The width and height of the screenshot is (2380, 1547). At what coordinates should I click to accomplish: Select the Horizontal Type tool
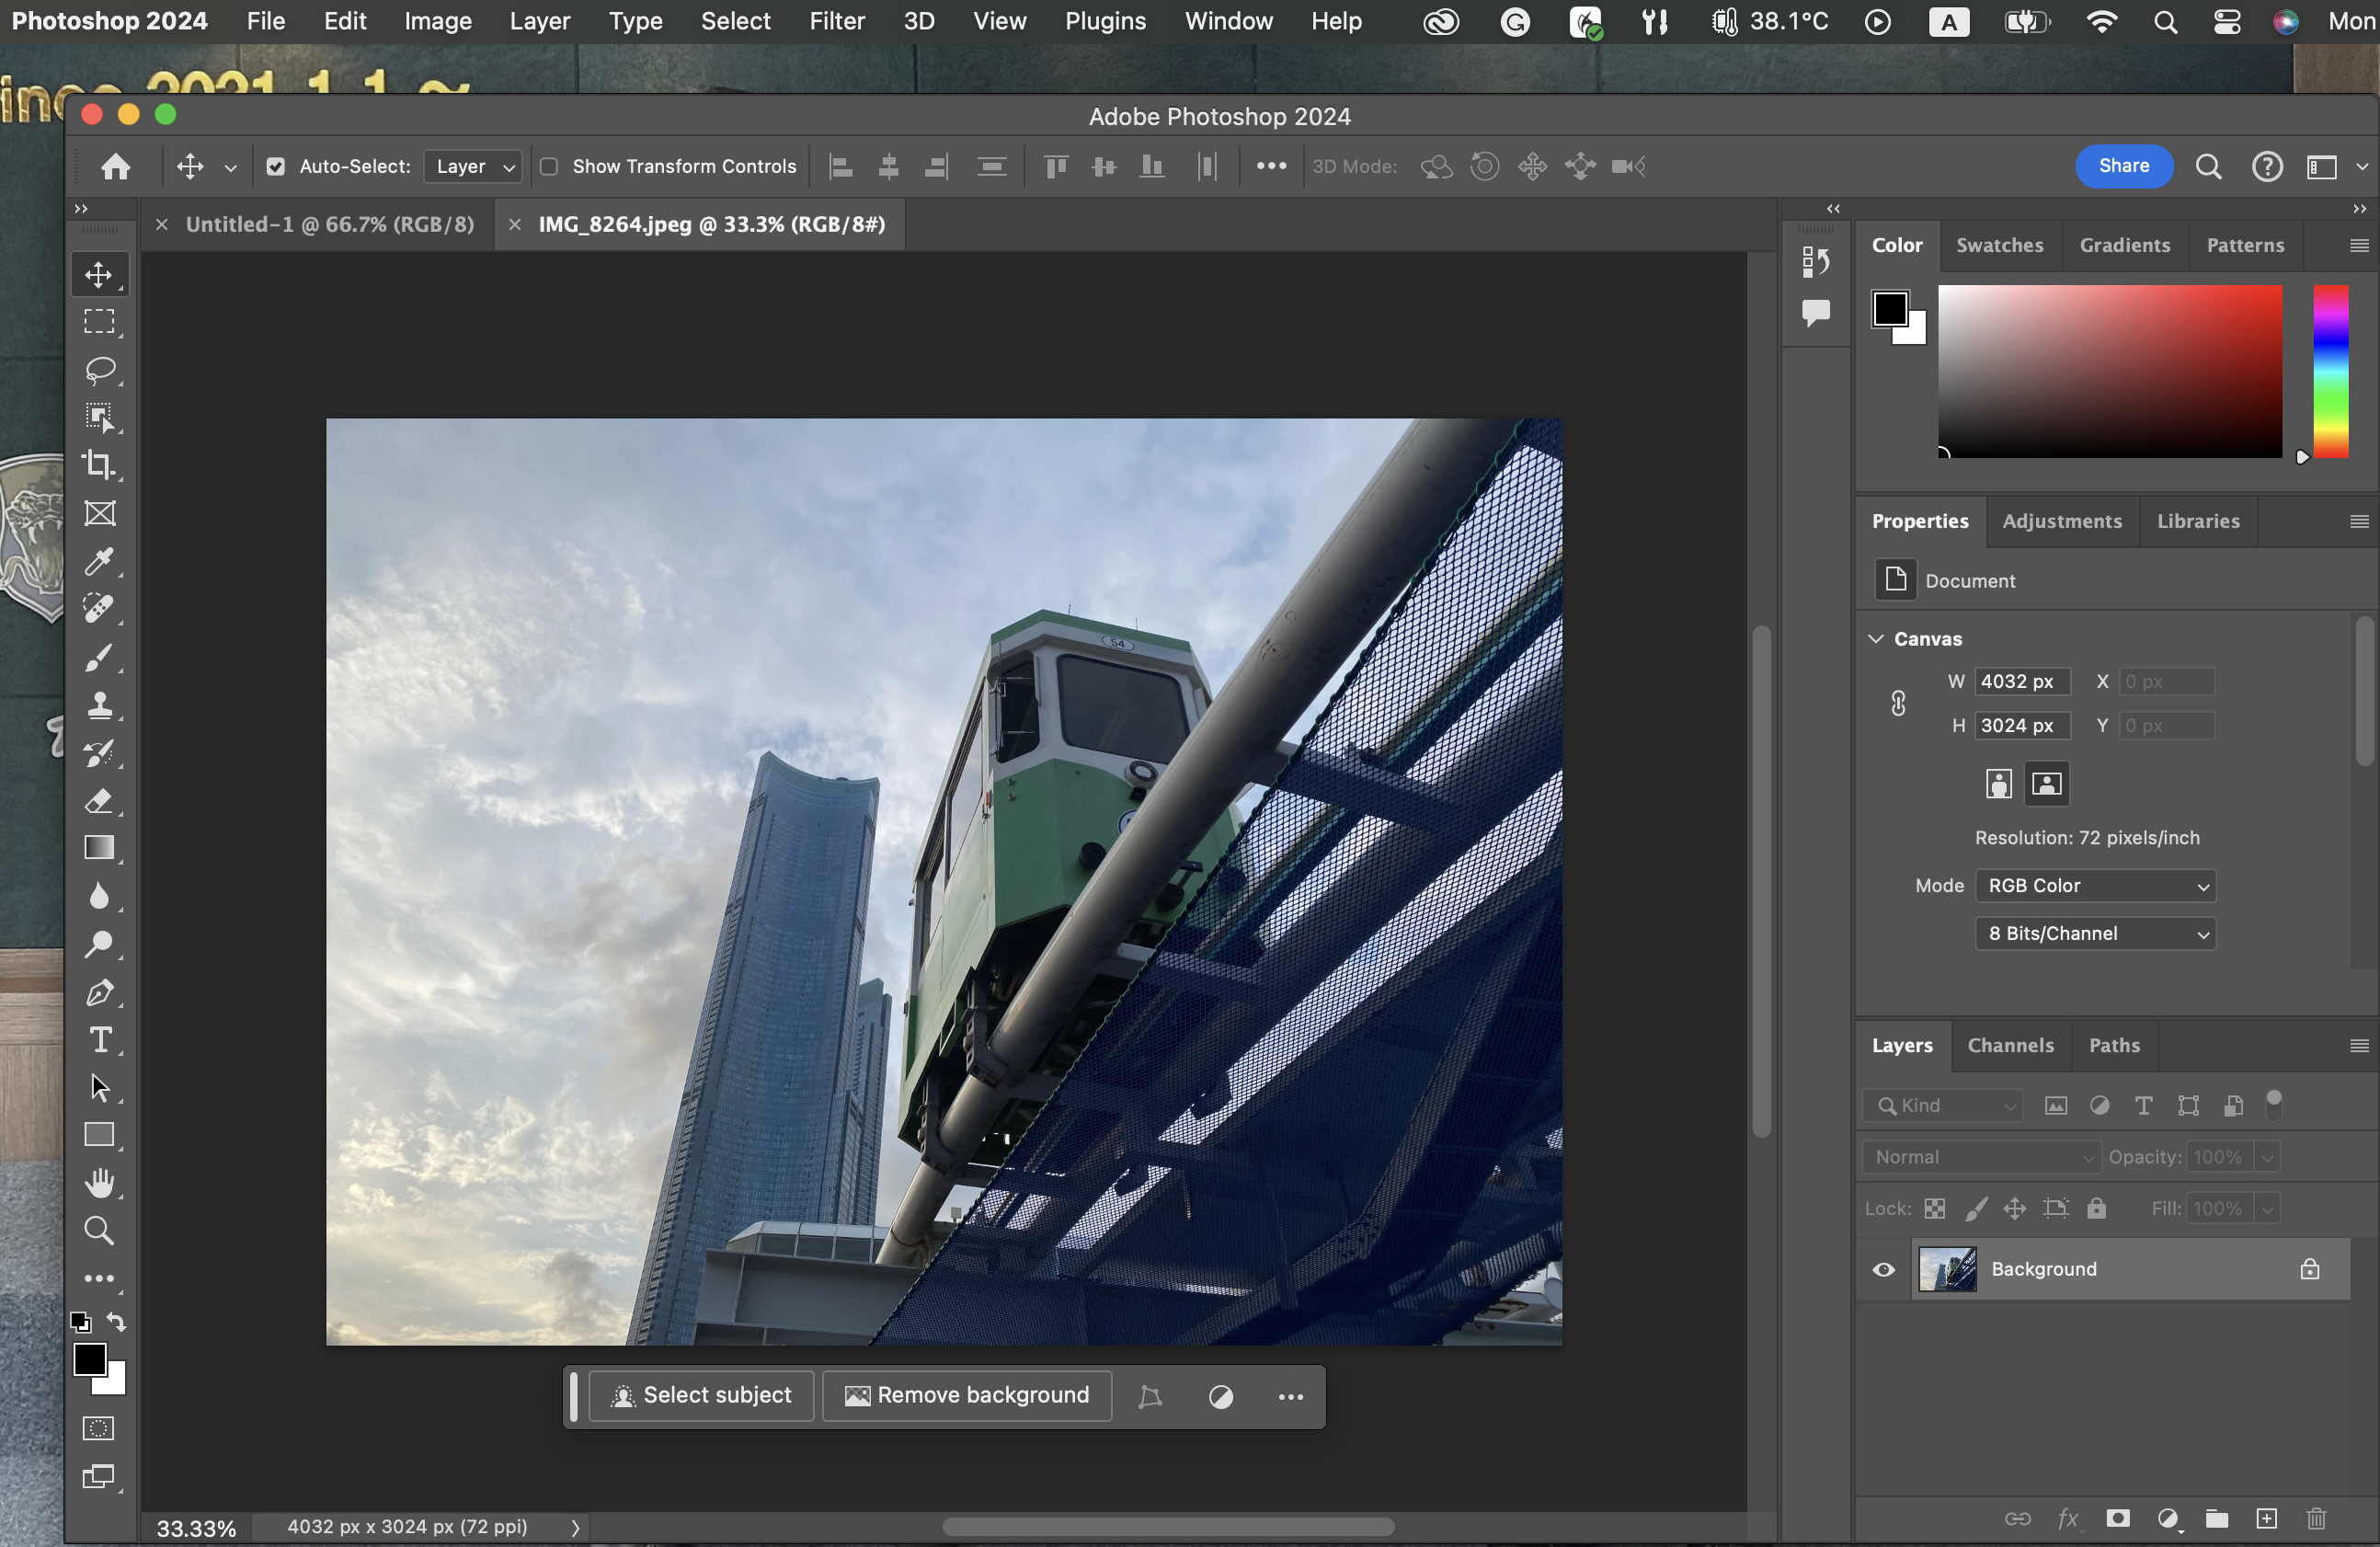(98, 1040)
